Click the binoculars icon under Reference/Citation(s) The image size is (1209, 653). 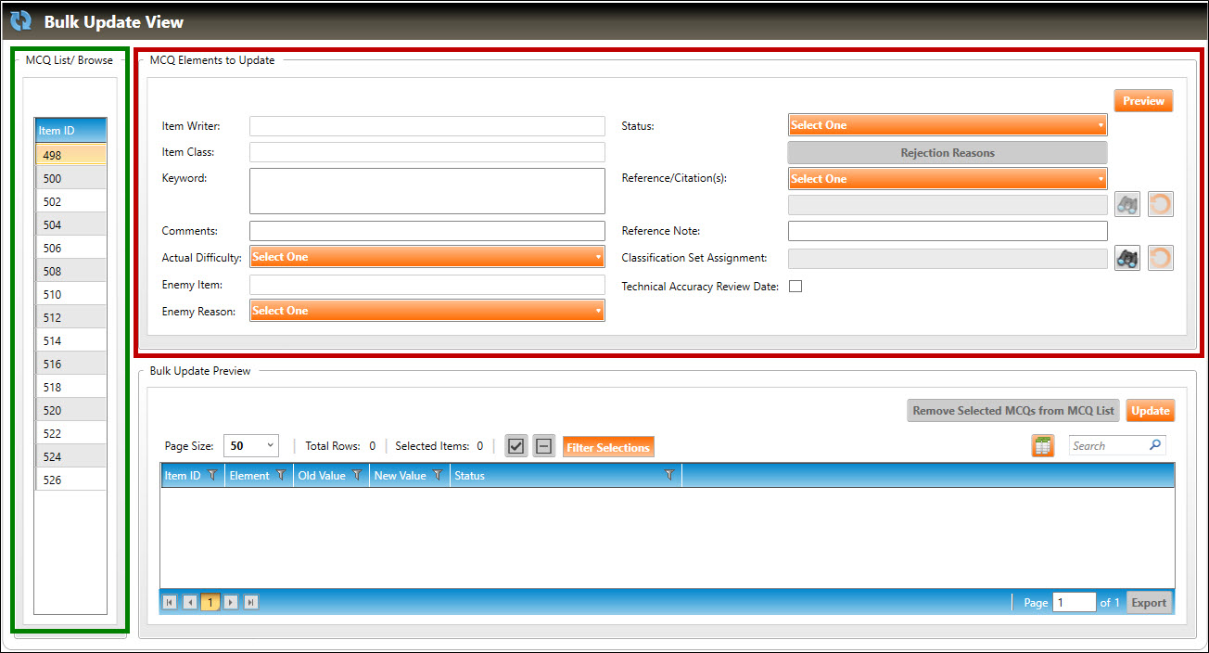(1126, 205)
